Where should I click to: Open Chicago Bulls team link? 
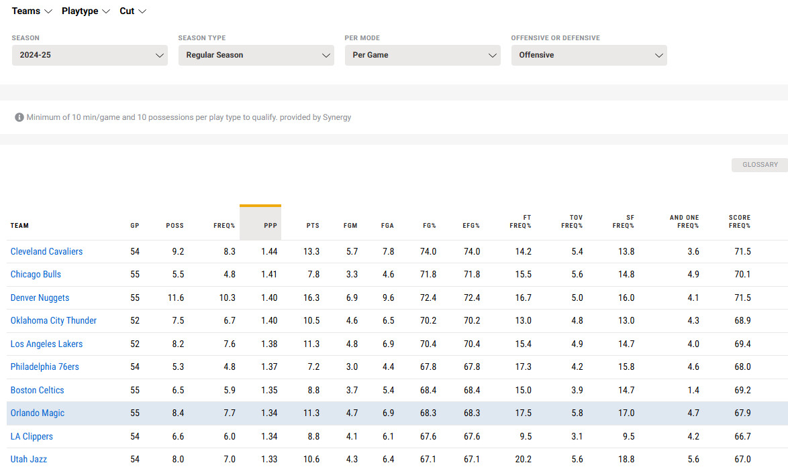point(36,275)
